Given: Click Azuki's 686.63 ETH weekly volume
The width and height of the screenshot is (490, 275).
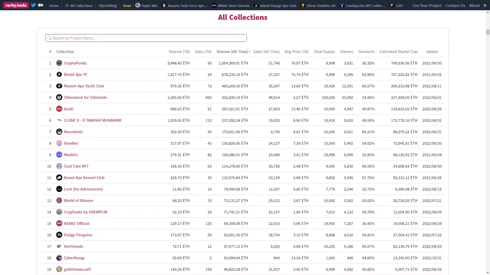Looking at the screenshot, I should pos(178,109).
